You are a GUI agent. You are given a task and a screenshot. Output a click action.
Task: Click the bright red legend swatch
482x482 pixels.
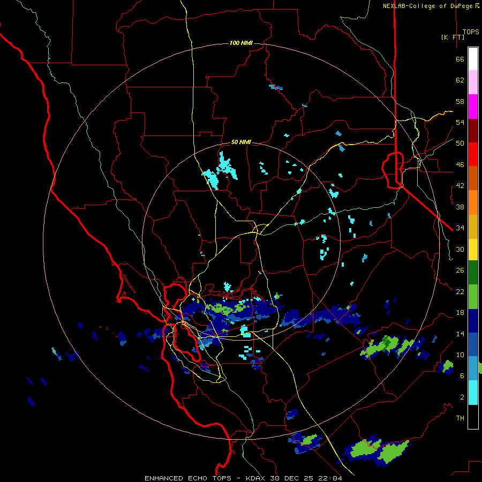point(473,154)
